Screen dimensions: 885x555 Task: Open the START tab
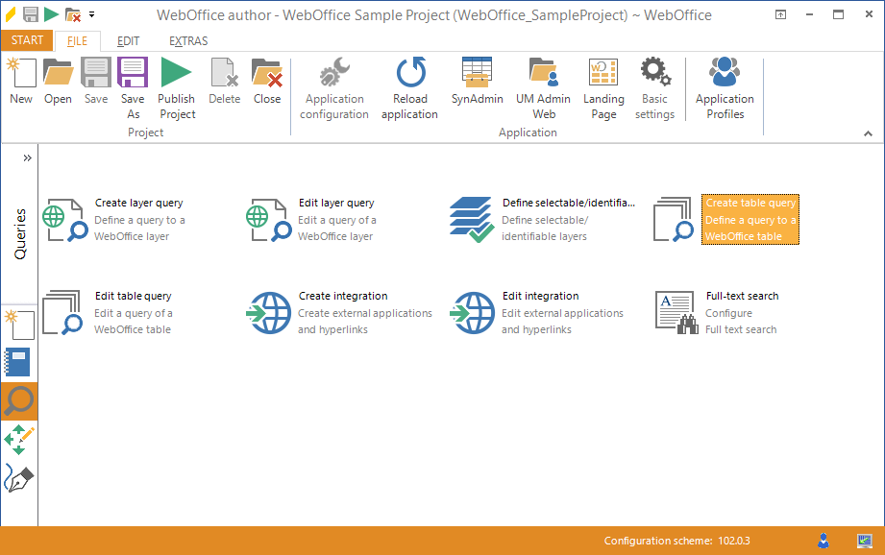(x=27, y=40)
